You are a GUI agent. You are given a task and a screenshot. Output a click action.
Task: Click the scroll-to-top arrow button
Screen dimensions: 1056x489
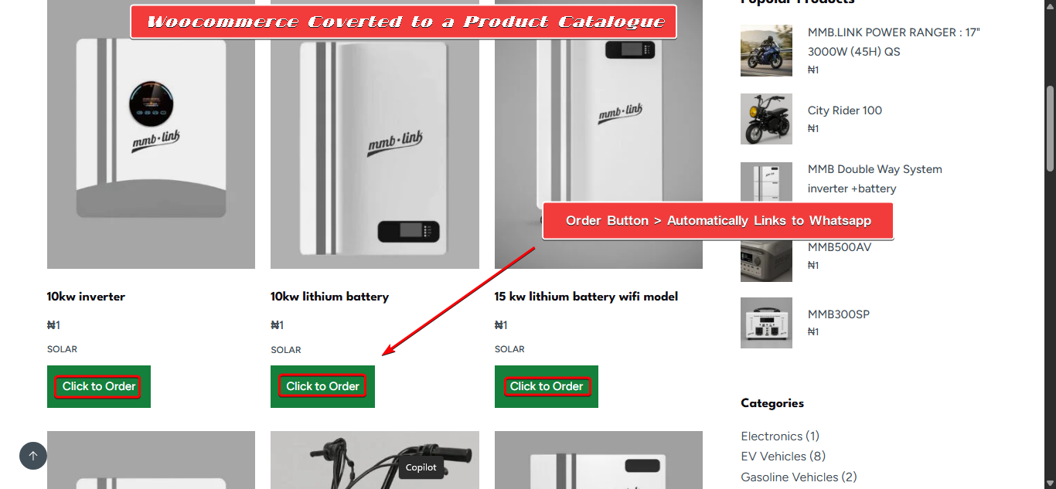33,456
